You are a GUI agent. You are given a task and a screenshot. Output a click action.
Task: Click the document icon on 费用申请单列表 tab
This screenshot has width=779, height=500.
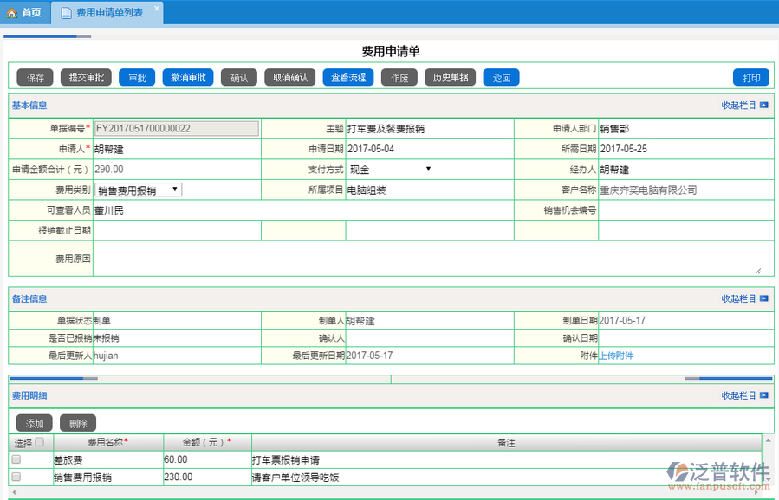[66, 13]
